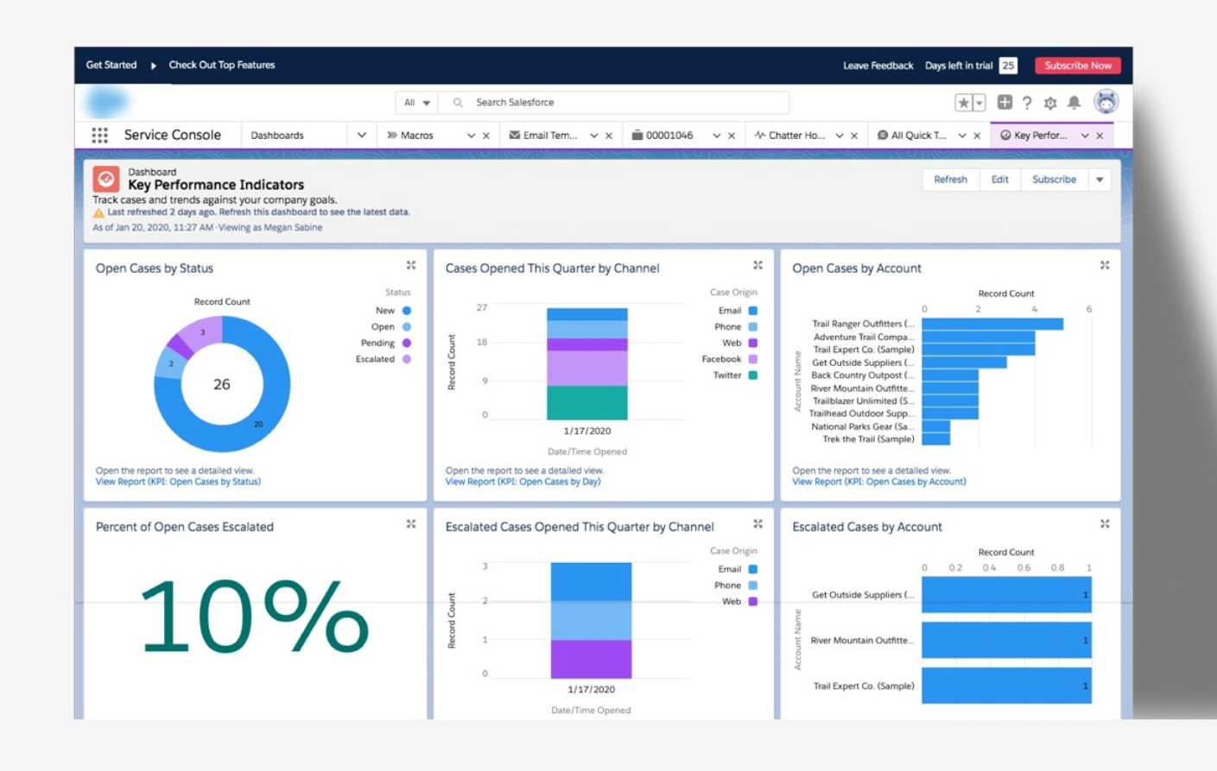The width and height of the screenshot is (1217, 771).
Task: Switch to the 00001046 case tab
Action: (x=669, y=136)
